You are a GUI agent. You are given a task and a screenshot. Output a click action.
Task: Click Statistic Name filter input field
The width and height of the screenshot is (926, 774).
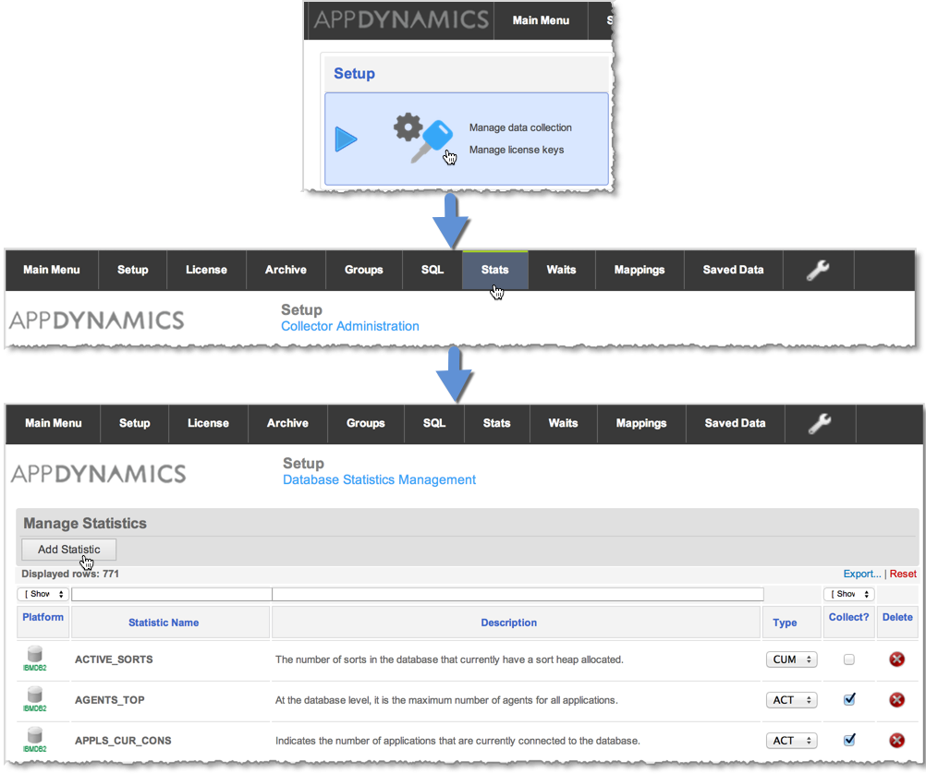pos(171,594)
